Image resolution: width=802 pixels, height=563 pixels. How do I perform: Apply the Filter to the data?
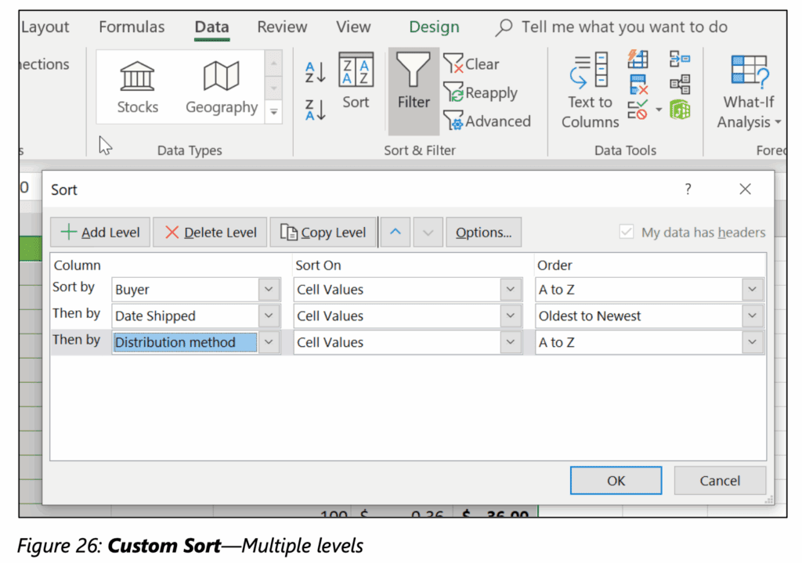(x=413, y=86)
